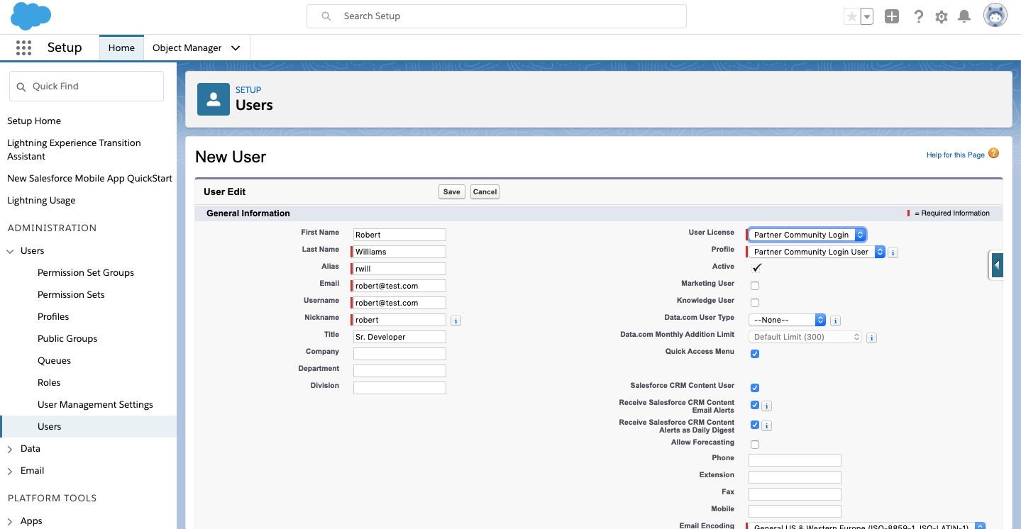Click info icon for CRM Content Email Alerts

(766, 406)
